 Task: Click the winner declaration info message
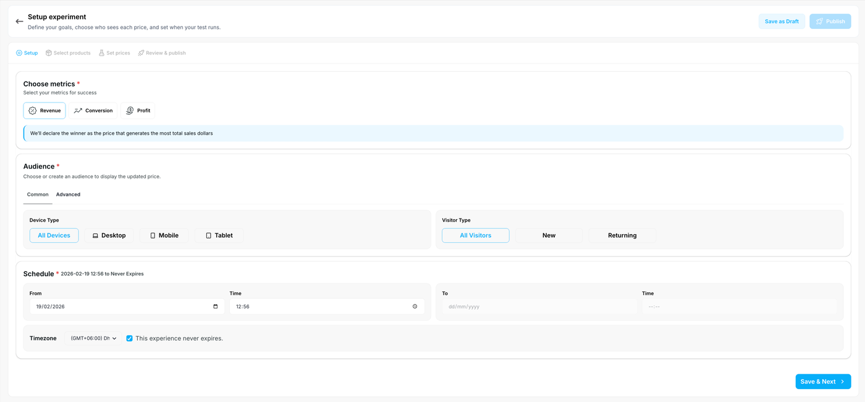point(433,133)
